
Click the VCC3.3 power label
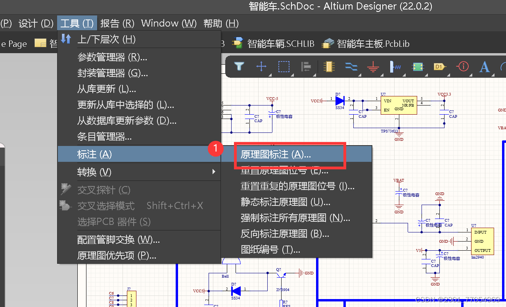(444, 94)
